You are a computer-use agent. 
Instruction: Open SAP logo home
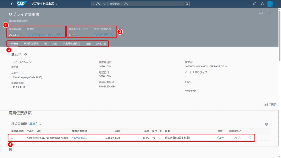(21, 4)
